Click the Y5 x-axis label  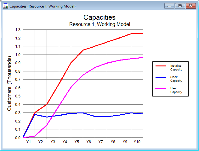tap(77, 142)
